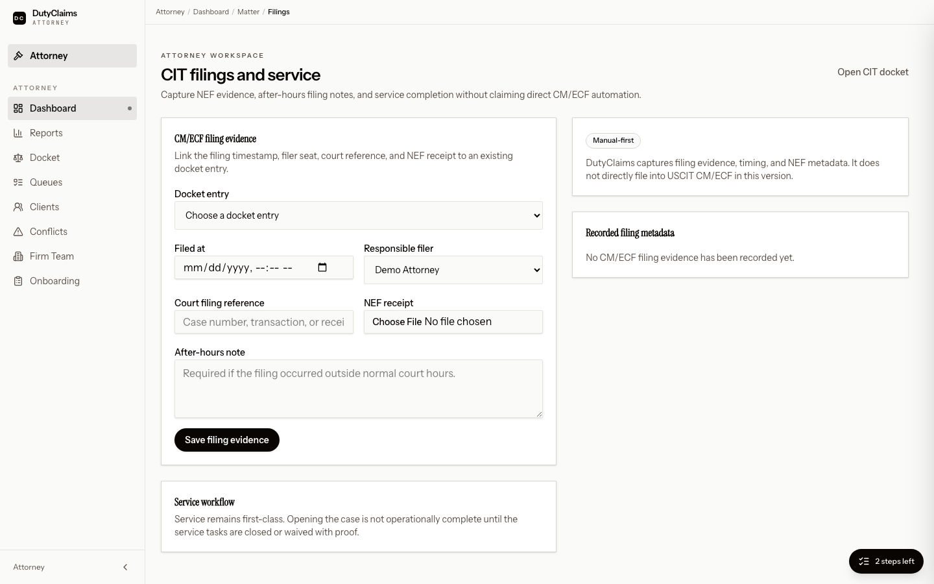This screenshot has width=934, height=584.
Task: Click the Firm Team building icon
Action: [18, 256]
